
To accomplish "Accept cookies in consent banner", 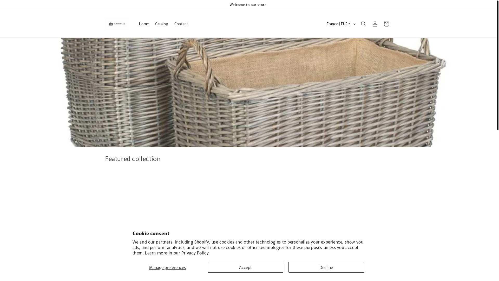I will click(245, 267).
